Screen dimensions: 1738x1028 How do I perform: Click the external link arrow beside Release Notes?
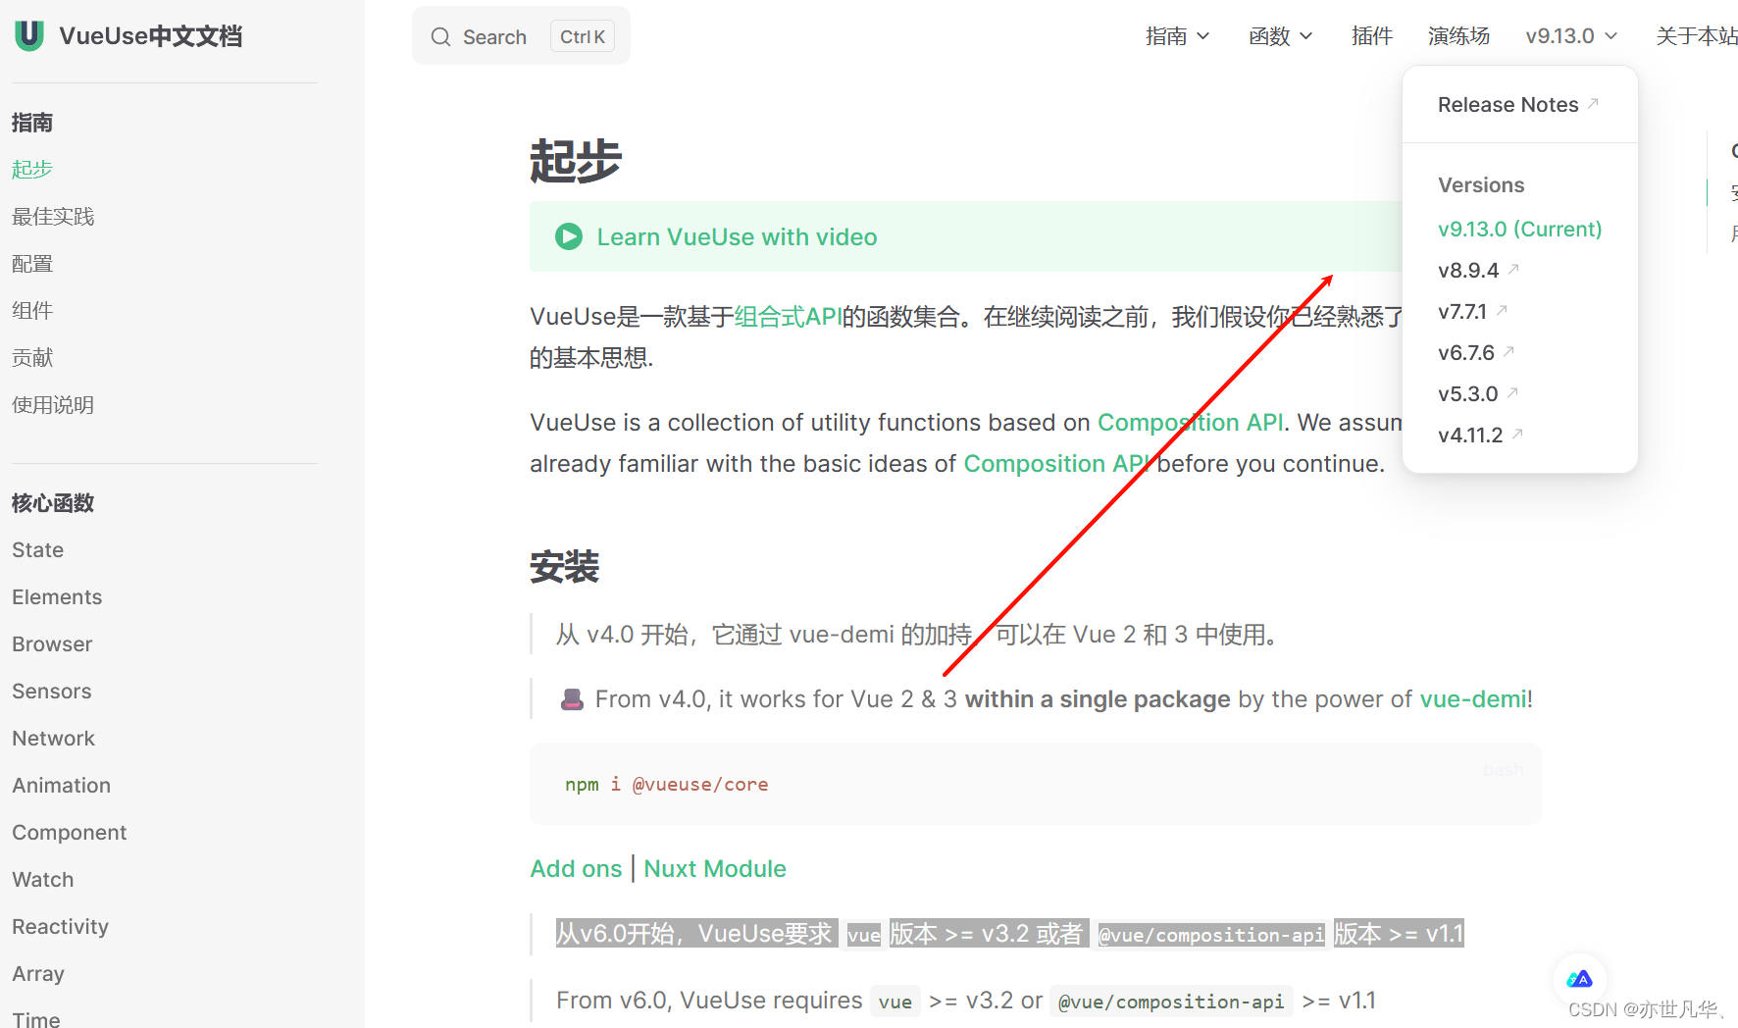1593,103
